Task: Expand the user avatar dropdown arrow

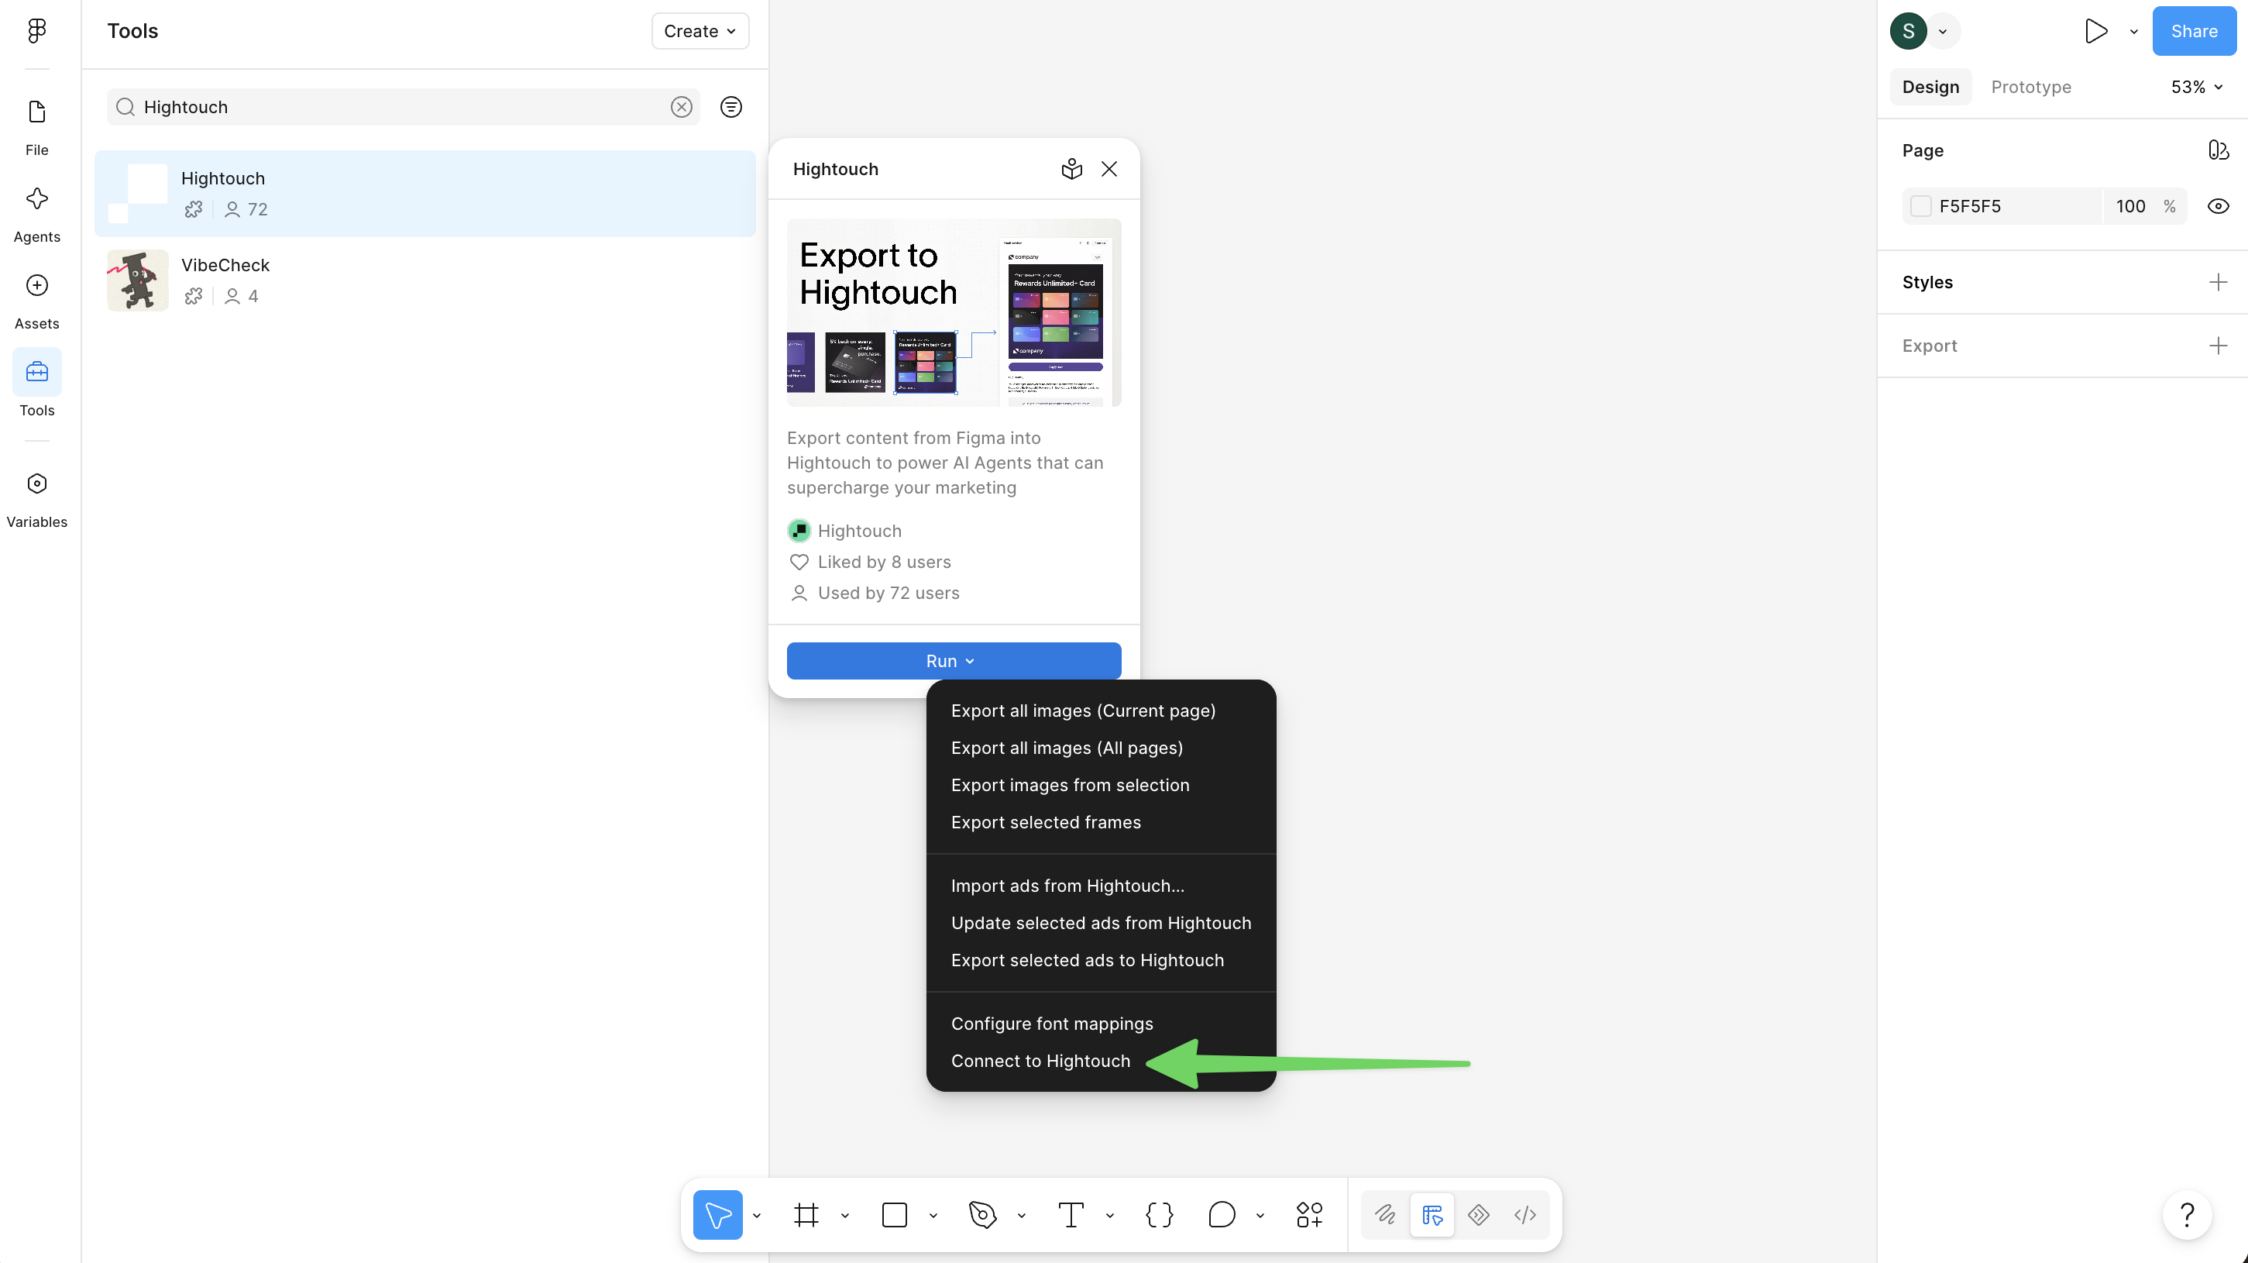Action: coord(1943,32)
